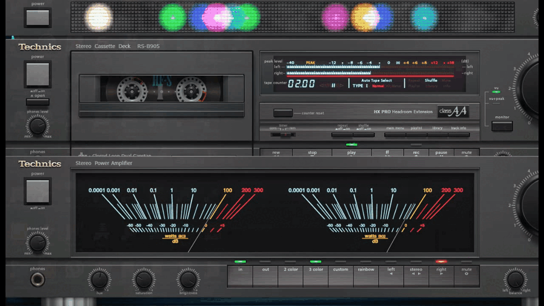Click the timer cons/rem slide switch

pyautogui.click(x=283, y=134)
